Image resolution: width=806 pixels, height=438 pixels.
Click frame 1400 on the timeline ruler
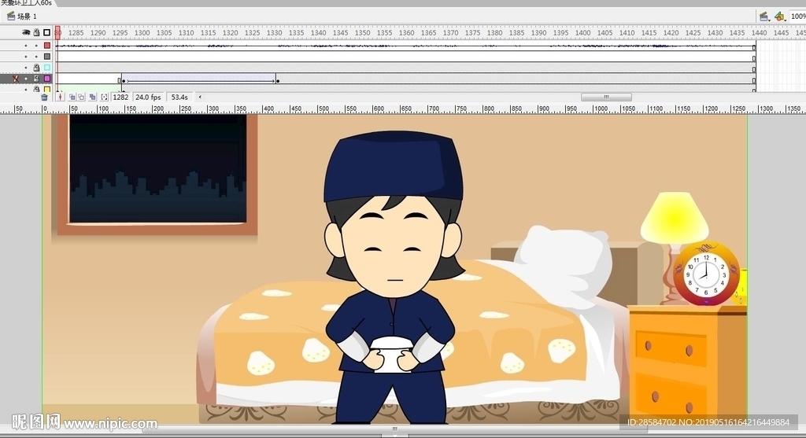click(x=583, y=32)
